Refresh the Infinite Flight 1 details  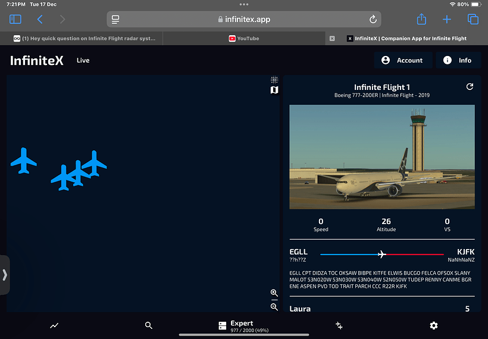click(470, 86)
